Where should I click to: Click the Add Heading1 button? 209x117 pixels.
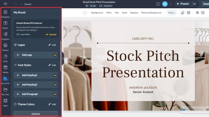[x=36, y=75]
